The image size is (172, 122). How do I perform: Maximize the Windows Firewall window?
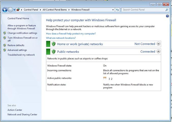(159, 4)
